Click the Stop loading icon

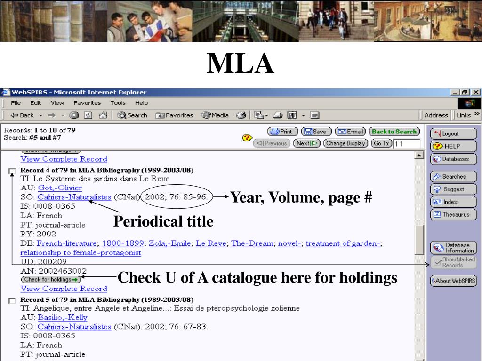pos(74,116)
